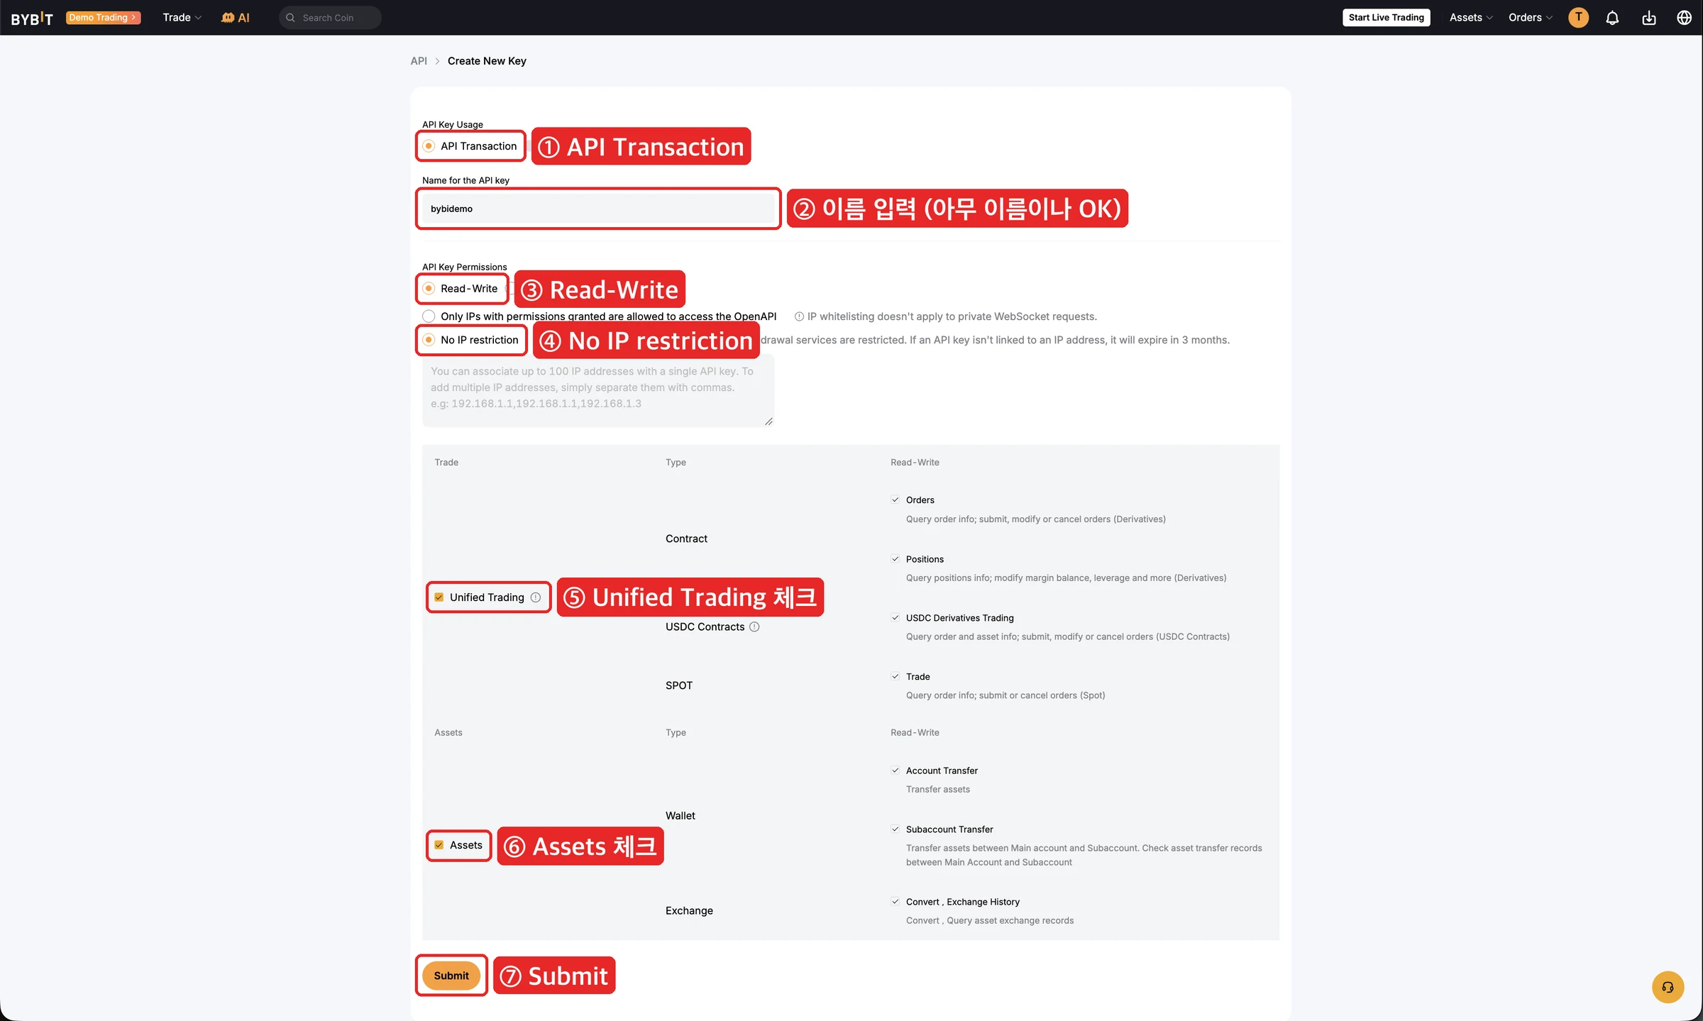Click the IP addresses text area
This screenshot has height=1021, width=1703.
pyautogui.click(x=598, y=390)
